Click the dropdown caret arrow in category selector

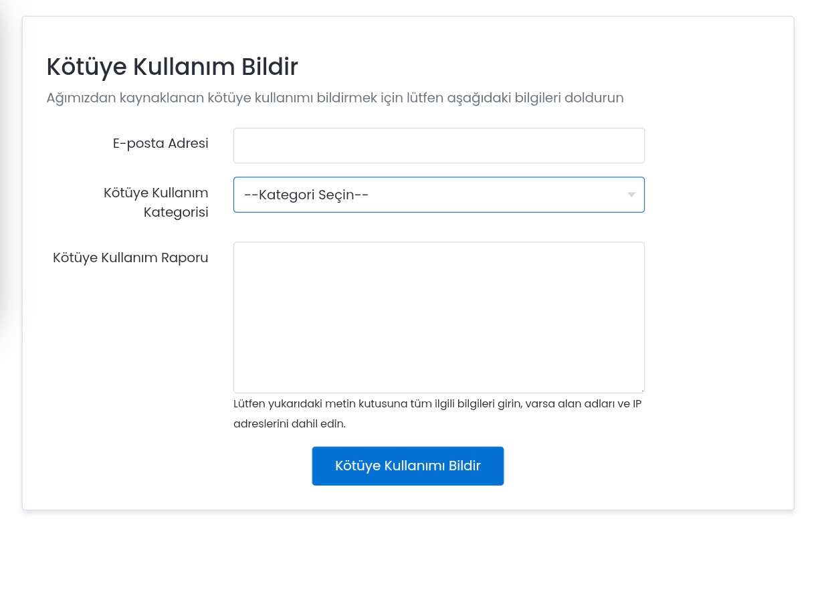pyautogui.click(x=631, y=195)
